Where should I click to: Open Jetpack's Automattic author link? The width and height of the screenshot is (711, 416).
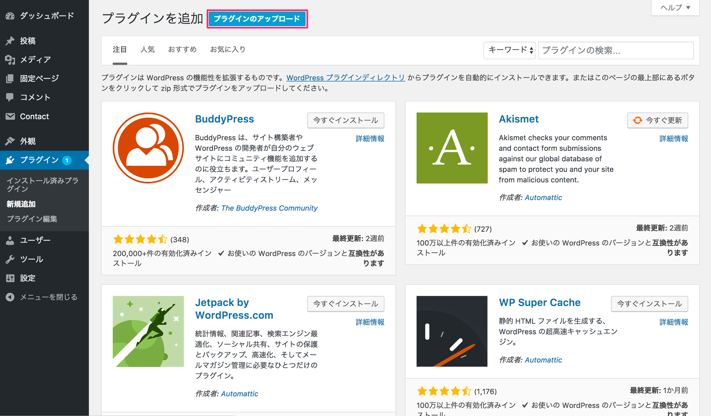239,393
